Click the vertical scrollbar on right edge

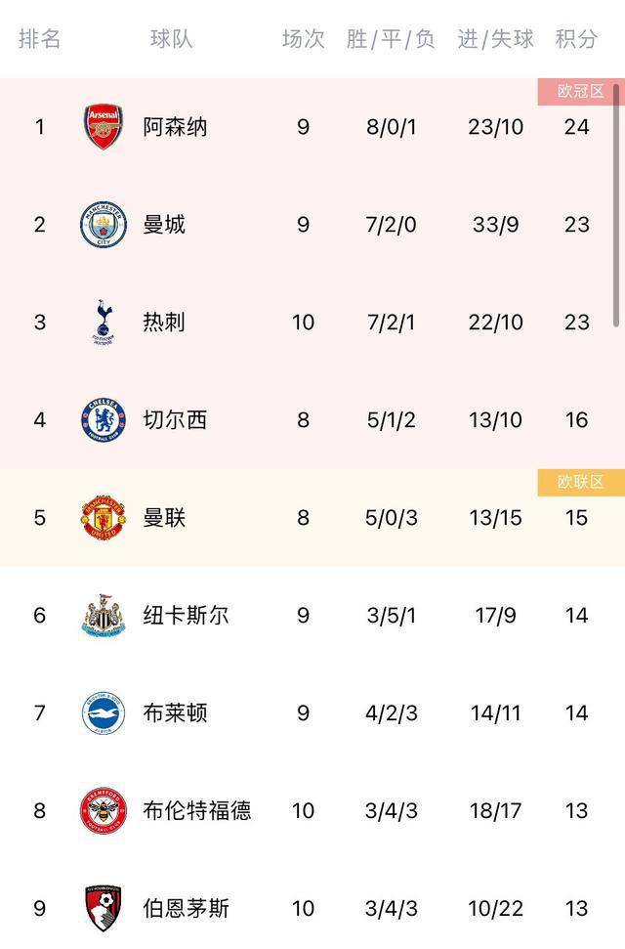coord(616,205)
